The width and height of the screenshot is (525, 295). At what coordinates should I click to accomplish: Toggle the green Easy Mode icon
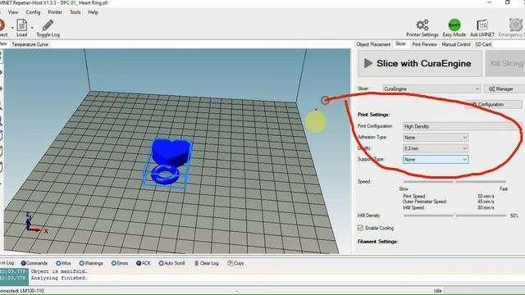pos(454,25)
